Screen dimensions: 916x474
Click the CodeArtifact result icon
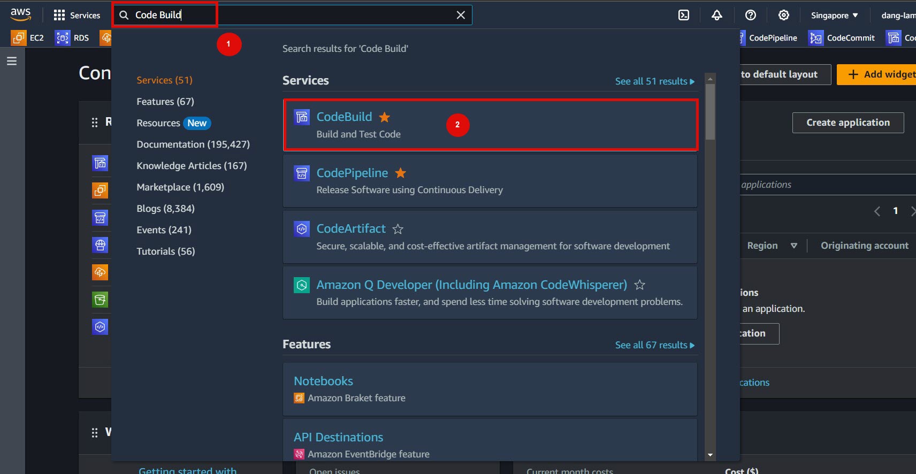coord(302,229)
